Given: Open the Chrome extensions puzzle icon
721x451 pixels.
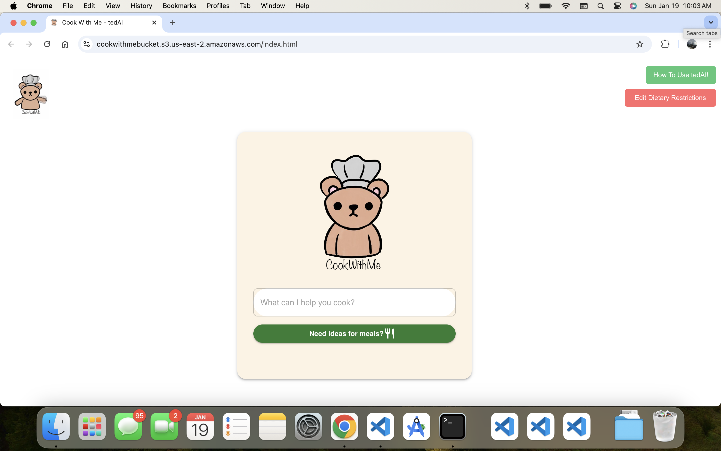Looking at the screenshot, I should coord(665,44).
